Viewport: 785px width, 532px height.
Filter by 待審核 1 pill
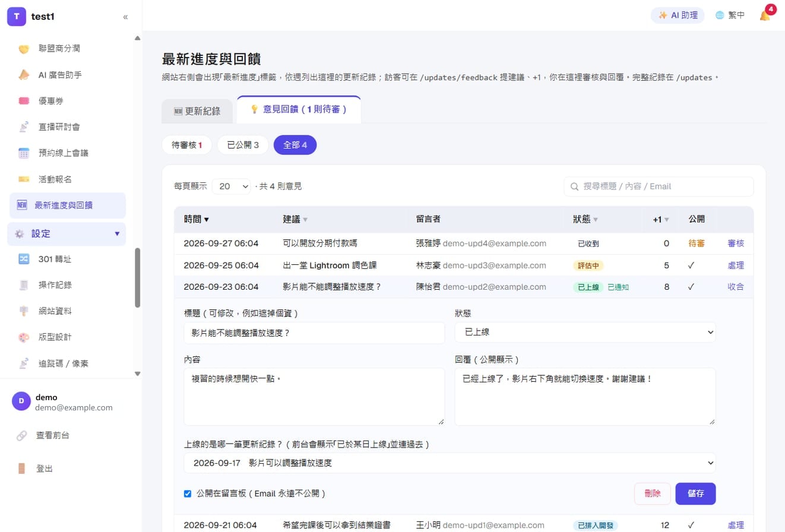click(x=187, y=145)
